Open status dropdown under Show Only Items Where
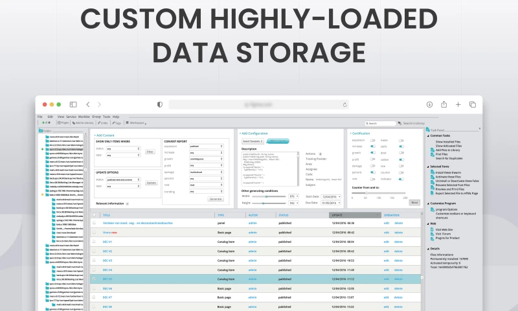 (x=123, y=149)
